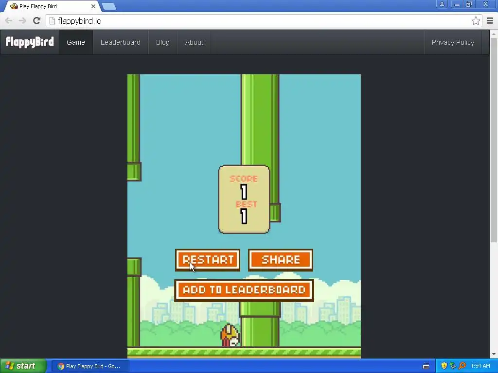Reload the page with refresh icon
This screenshot has height=373, width=498.
[x=36, y=21]
